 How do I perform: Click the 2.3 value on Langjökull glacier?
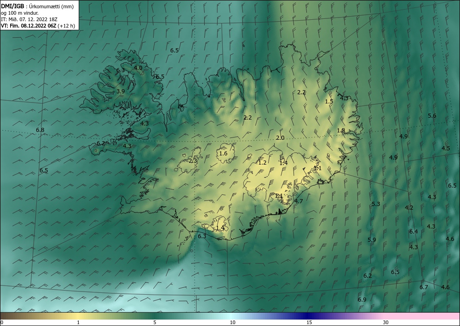(x=193, y=160)
